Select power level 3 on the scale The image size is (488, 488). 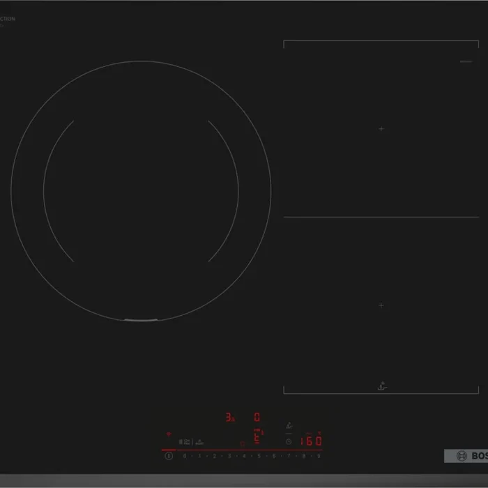(229, 456)
